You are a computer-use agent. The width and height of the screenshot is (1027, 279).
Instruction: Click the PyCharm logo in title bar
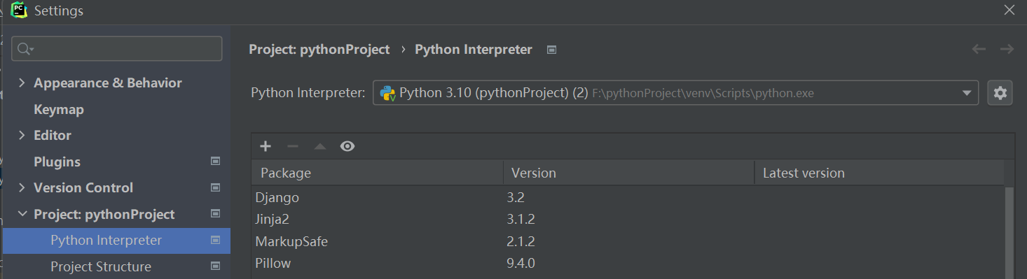pos(19,10)
